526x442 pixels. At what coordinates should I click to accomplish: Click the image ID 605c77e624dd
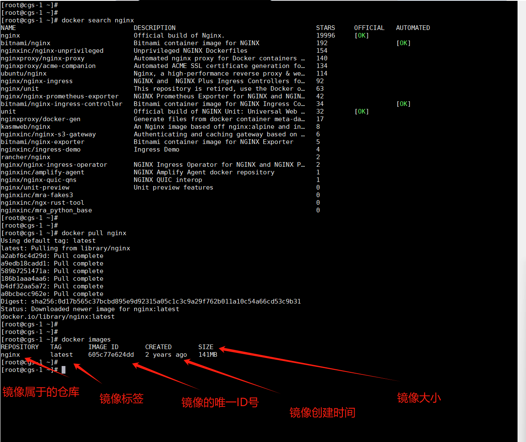tap(111, 355)
